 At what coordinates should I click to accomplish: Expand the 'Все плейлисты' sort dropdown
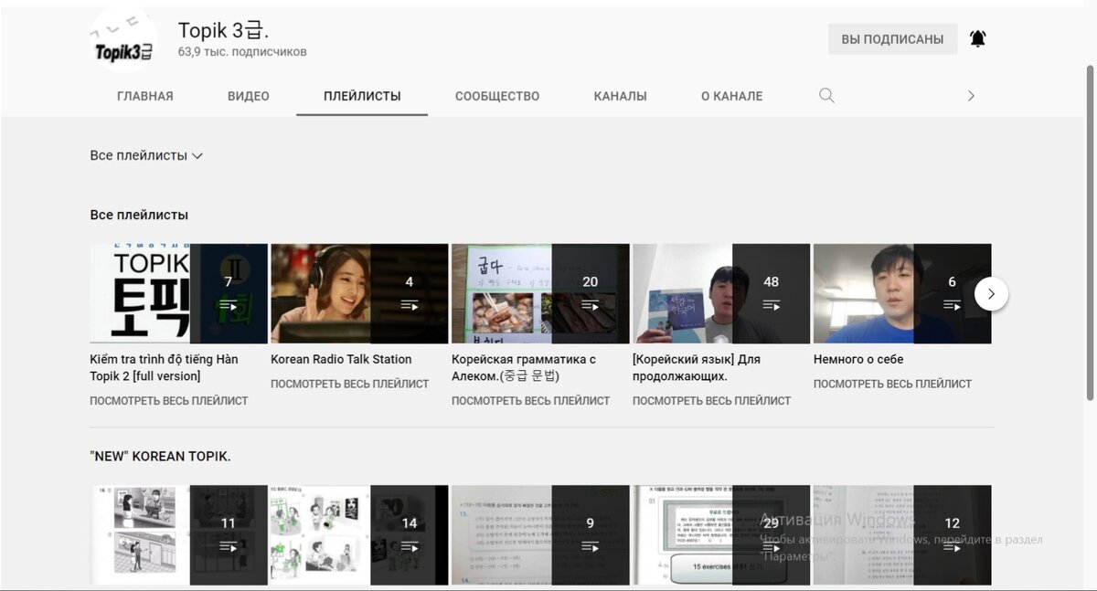[146, 155]
